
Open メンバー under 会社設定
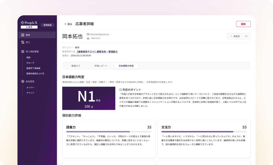[30, 87]
